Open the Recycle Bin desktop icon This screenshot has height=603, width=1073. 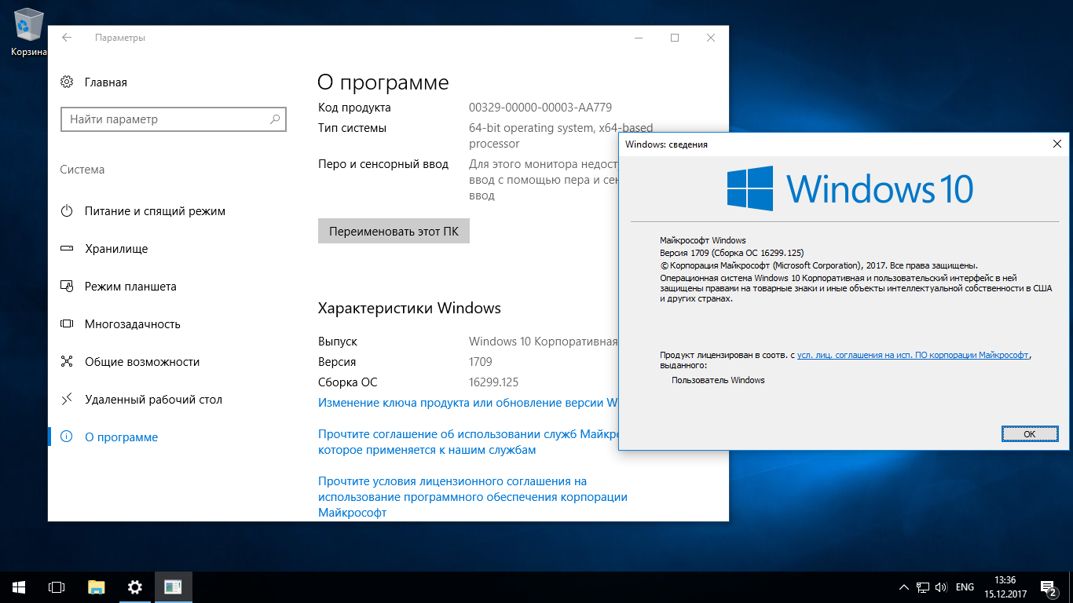28,32
